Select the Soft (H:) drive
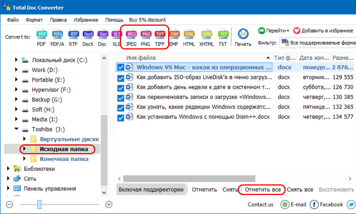 click(43, 110)
